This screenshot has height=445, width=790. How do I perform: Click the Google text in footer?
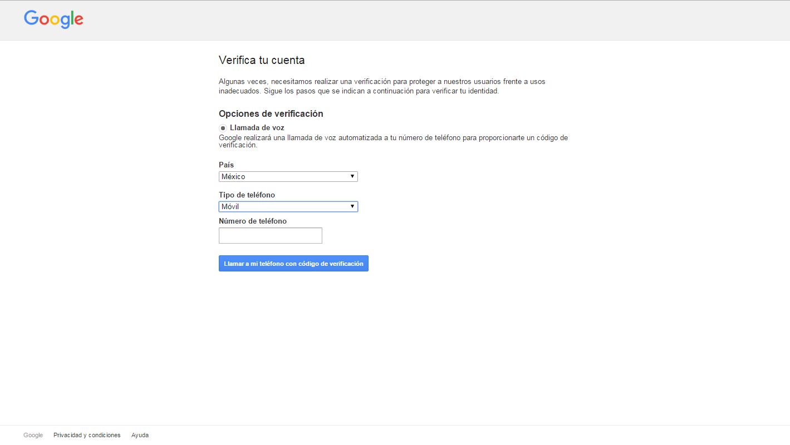pos(33,435)
